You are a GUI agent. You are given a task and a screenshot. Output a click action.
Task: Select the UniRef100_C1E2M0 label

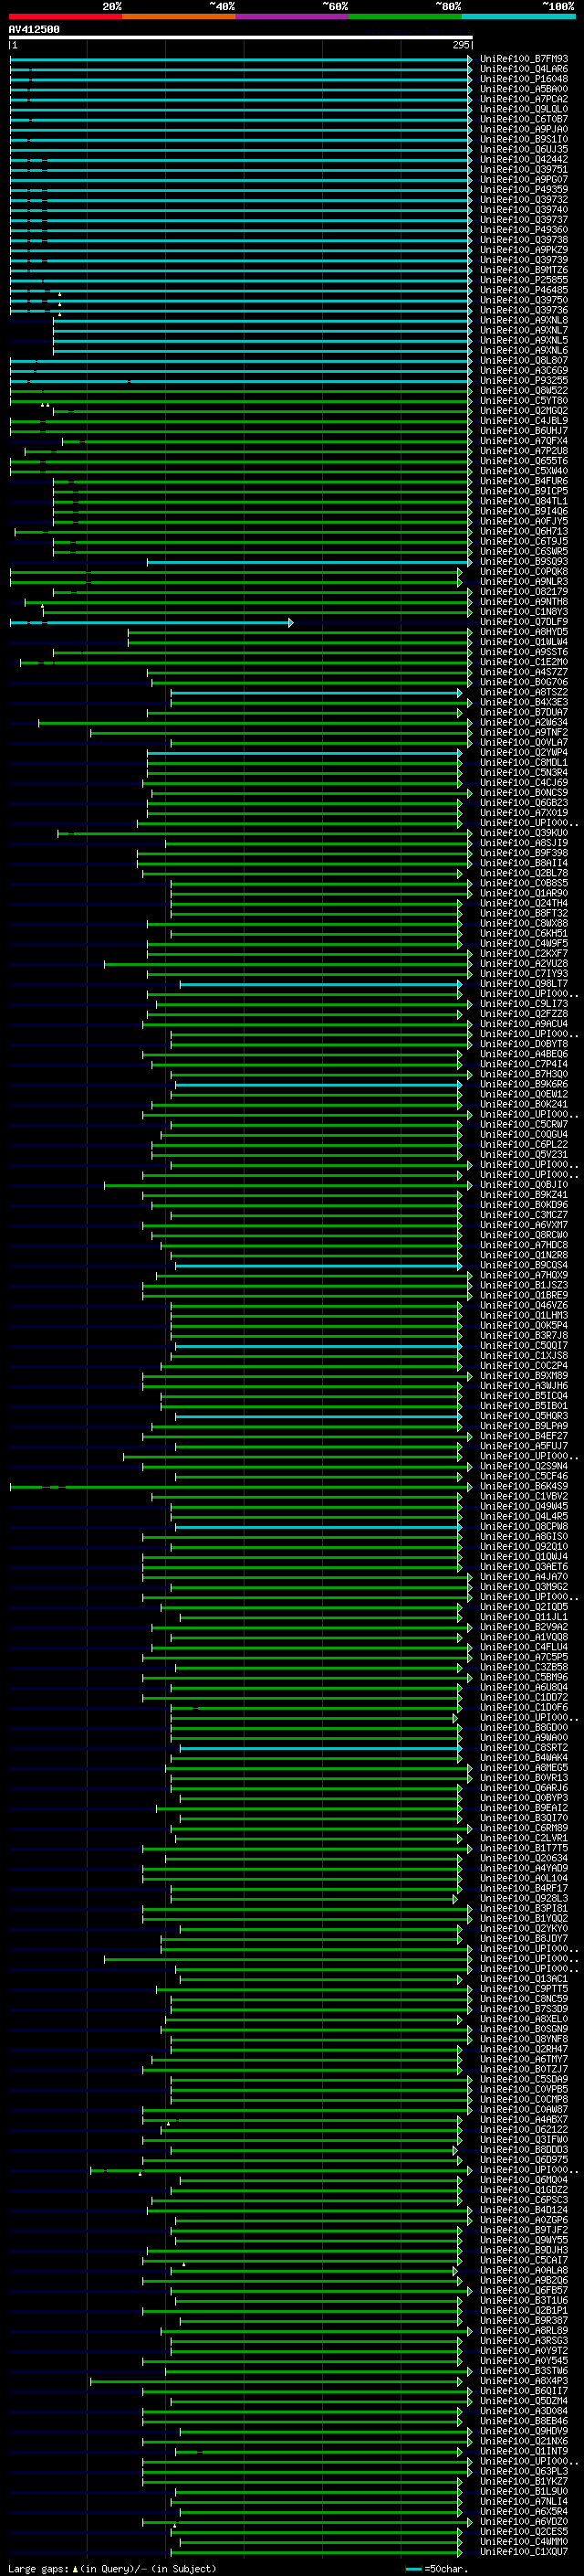pyautogui.click(x=524, y=661)
